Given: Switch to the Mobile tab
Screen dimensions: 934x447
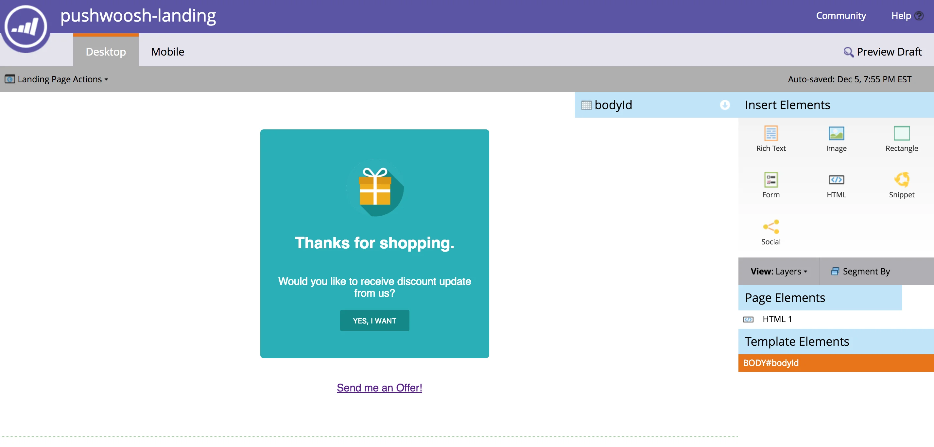Looking at the screenshot, I should [167, 52].
